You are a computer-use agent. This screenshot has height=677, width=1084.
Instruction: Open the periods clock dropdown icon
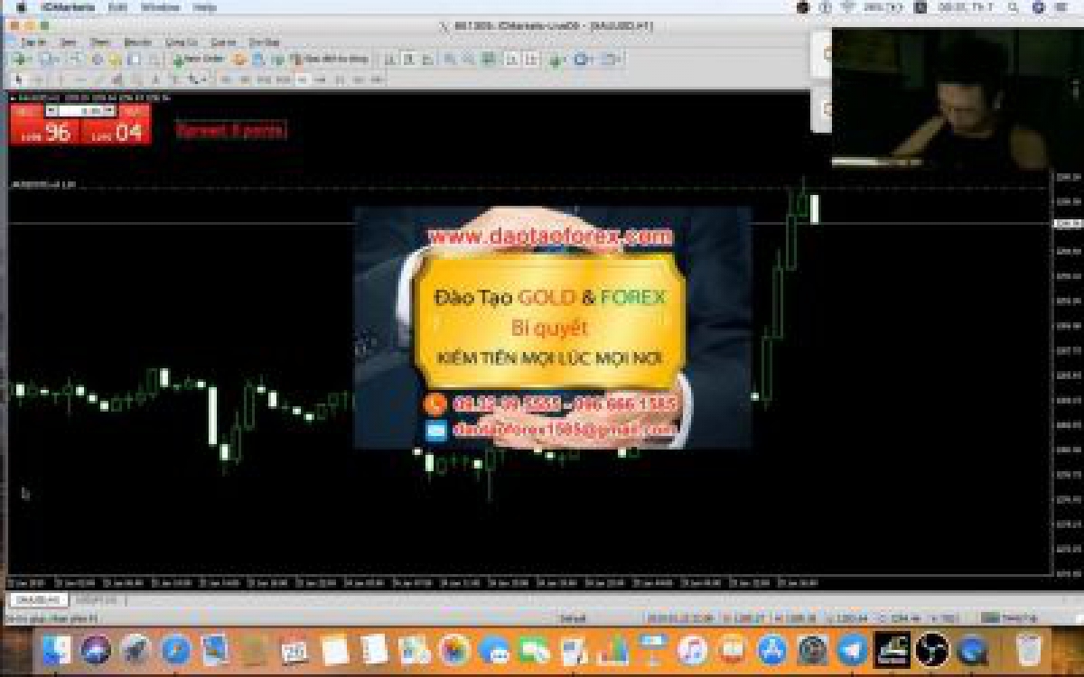pyautogui.click(x=583, y=59)
